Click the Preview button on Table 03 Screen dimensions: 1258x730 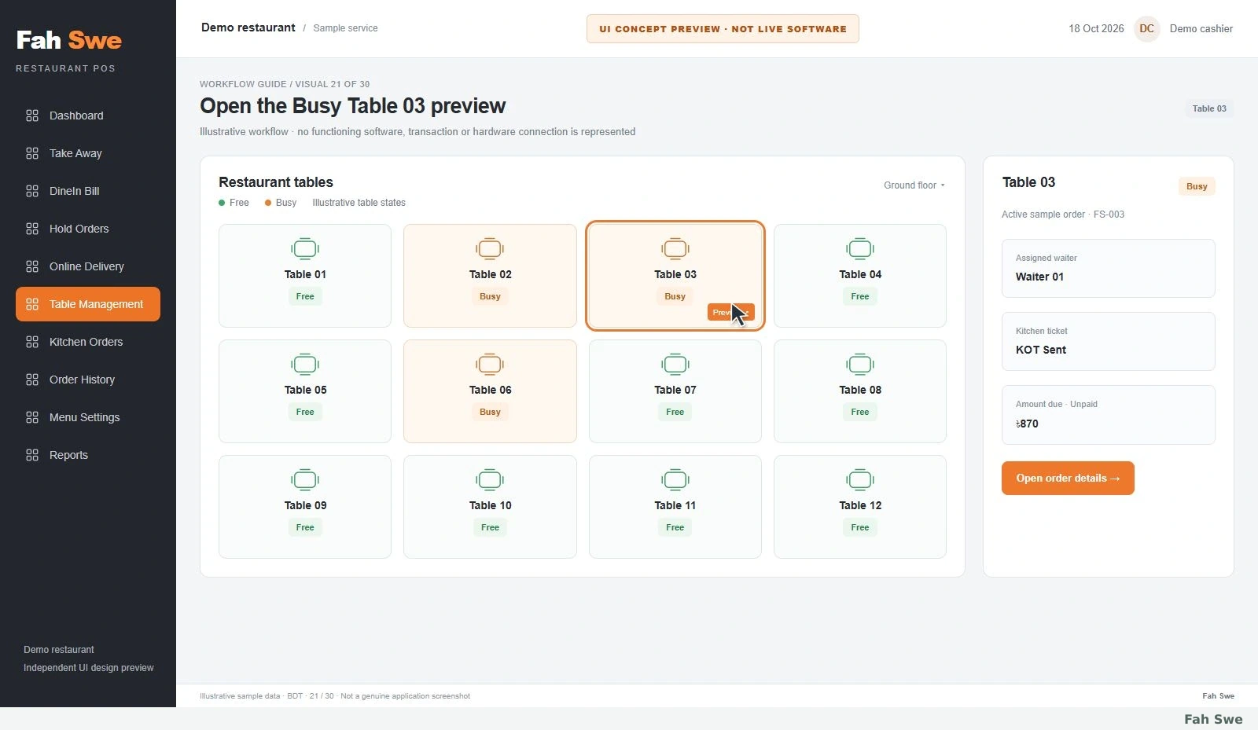(730, 313)
